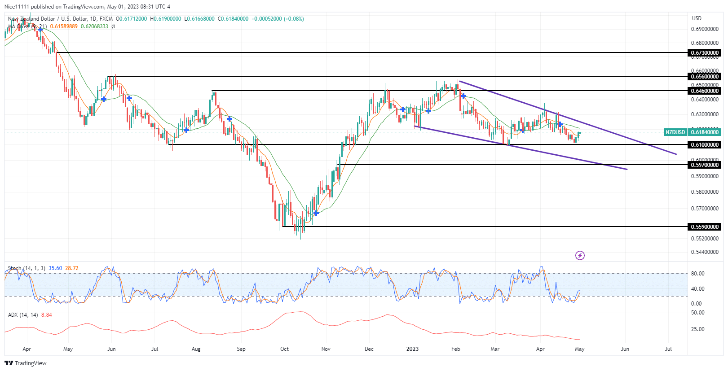Click the Dec label on time axis
The height and width of the screenshot is (371, 728).
[369, 349]
